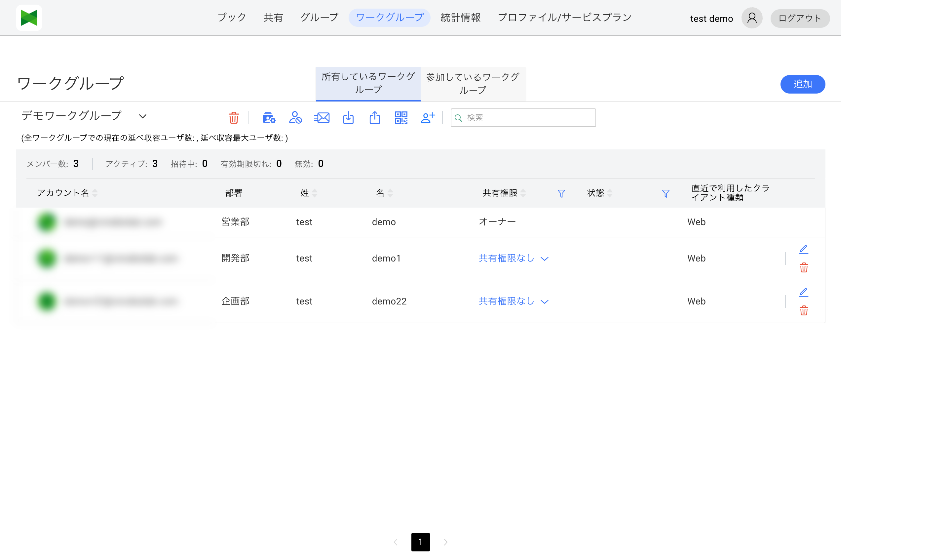Edit the demo1 member row
This screenshot has height=560, width=951.
[x=803, y=249]
